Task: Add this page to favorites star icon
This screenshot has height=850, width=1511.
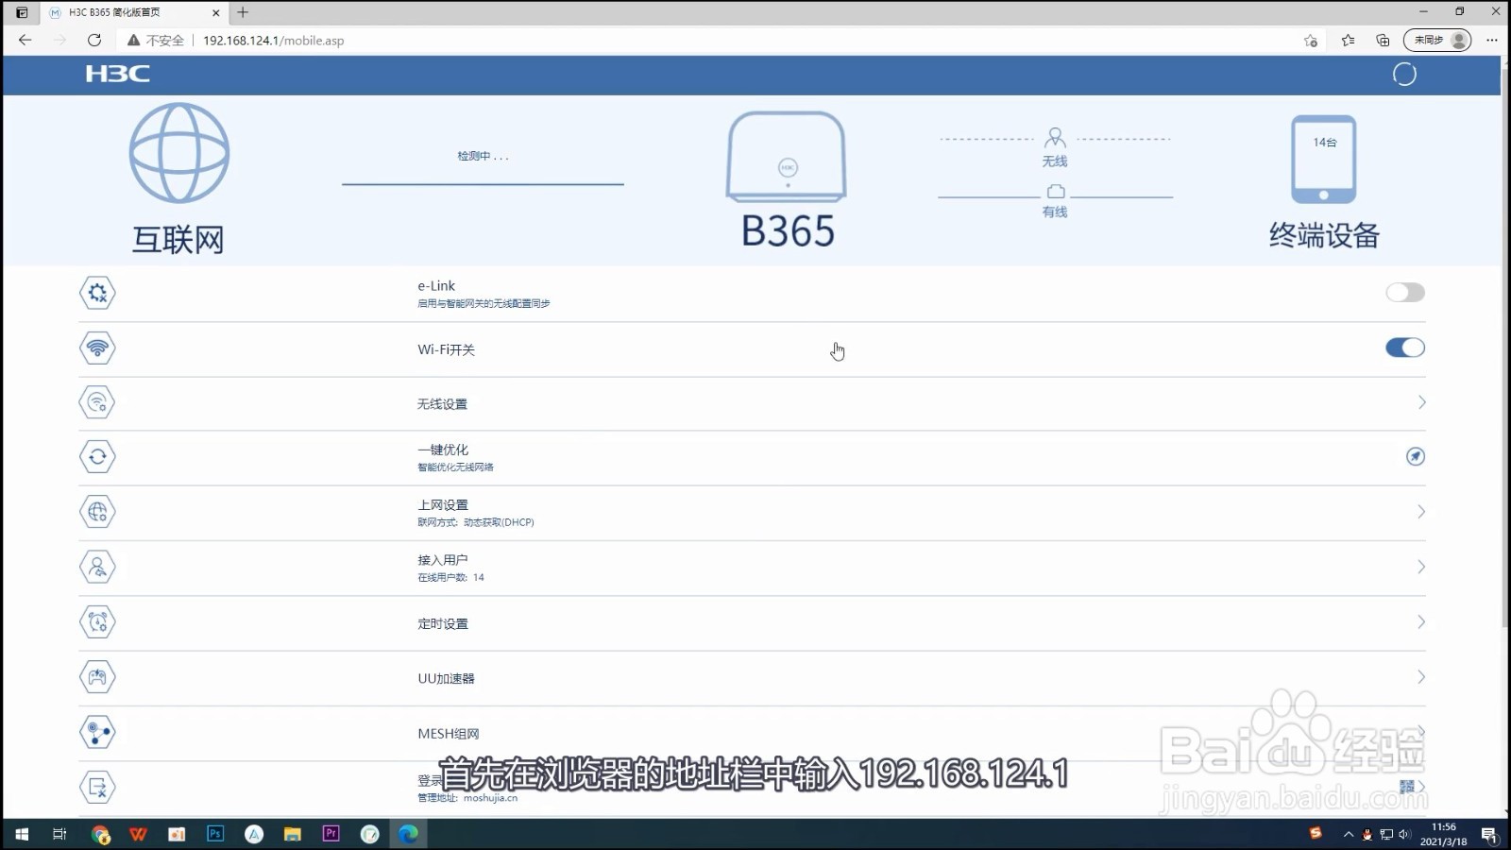Action: pyautogui.click(x=1311, y=40)
